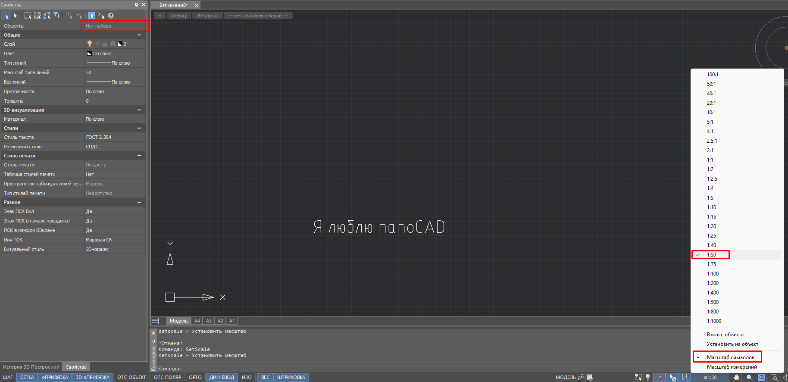Viewport: 788px width, 382px height.
Task: Collapse the Стили section
Action: pyautogui.click(x=139, y=128)
